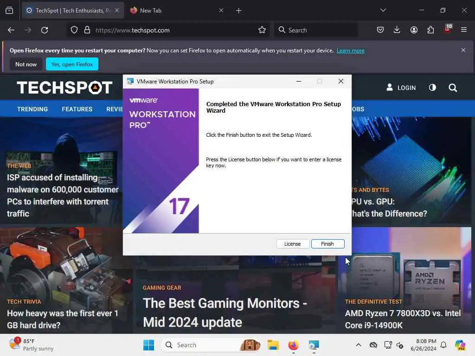This screenshot has height=356, width=475.
Task: Open Firefox View icon in tab bar
Action: 9,11
